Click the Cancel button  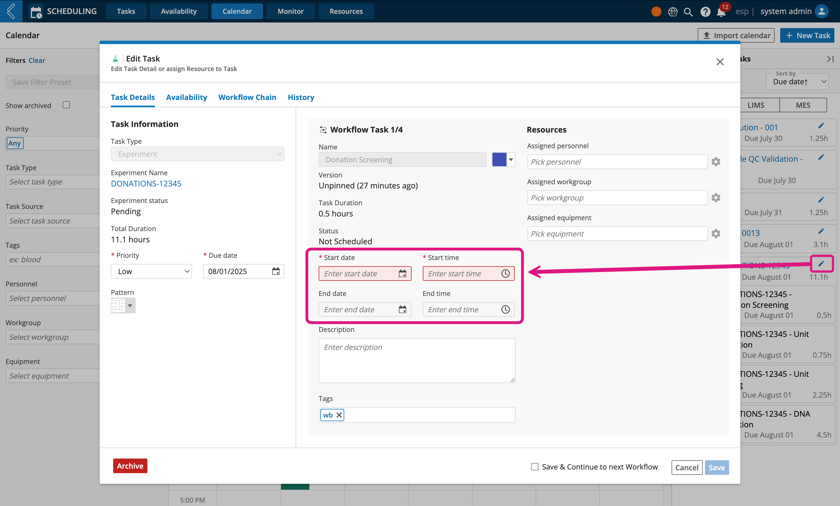(x=687, y=468)
